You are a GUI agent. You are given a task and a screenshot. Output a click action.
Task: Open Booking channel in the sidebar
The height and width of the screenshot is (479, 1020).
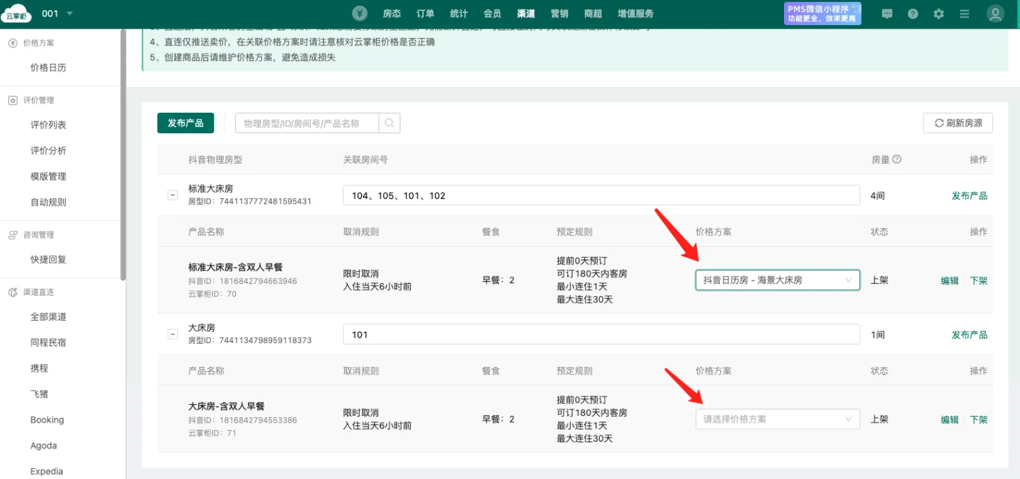(47, 420)
